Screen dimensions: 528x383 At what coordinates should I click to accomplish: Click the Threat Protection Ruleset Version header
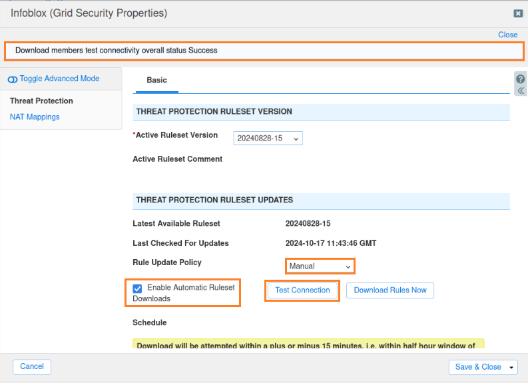[321, 112]
